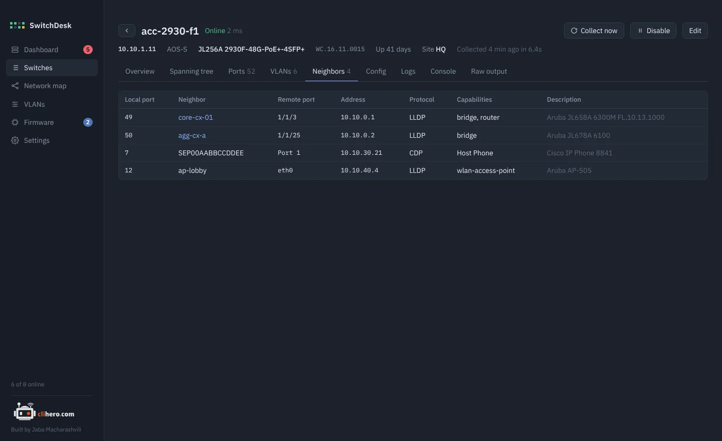The image size is (722, 441).
Task: Click the firmware version WC.16.11.0015
Action: pyautogui.click(x=340, y=49)
